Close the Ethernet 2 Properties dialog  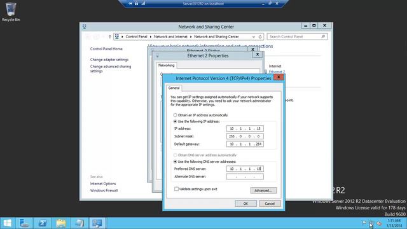pos(258,55)
